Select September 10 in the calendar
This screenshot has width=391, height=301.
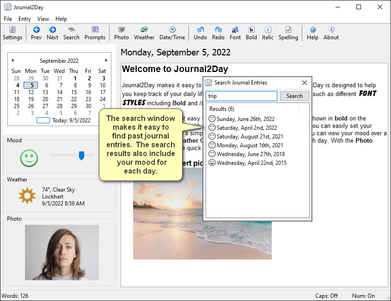(103, 85)
